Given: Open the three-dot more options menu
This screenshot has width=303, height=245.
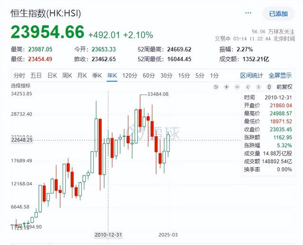Looking at the screenshot, I should point(248,13).
